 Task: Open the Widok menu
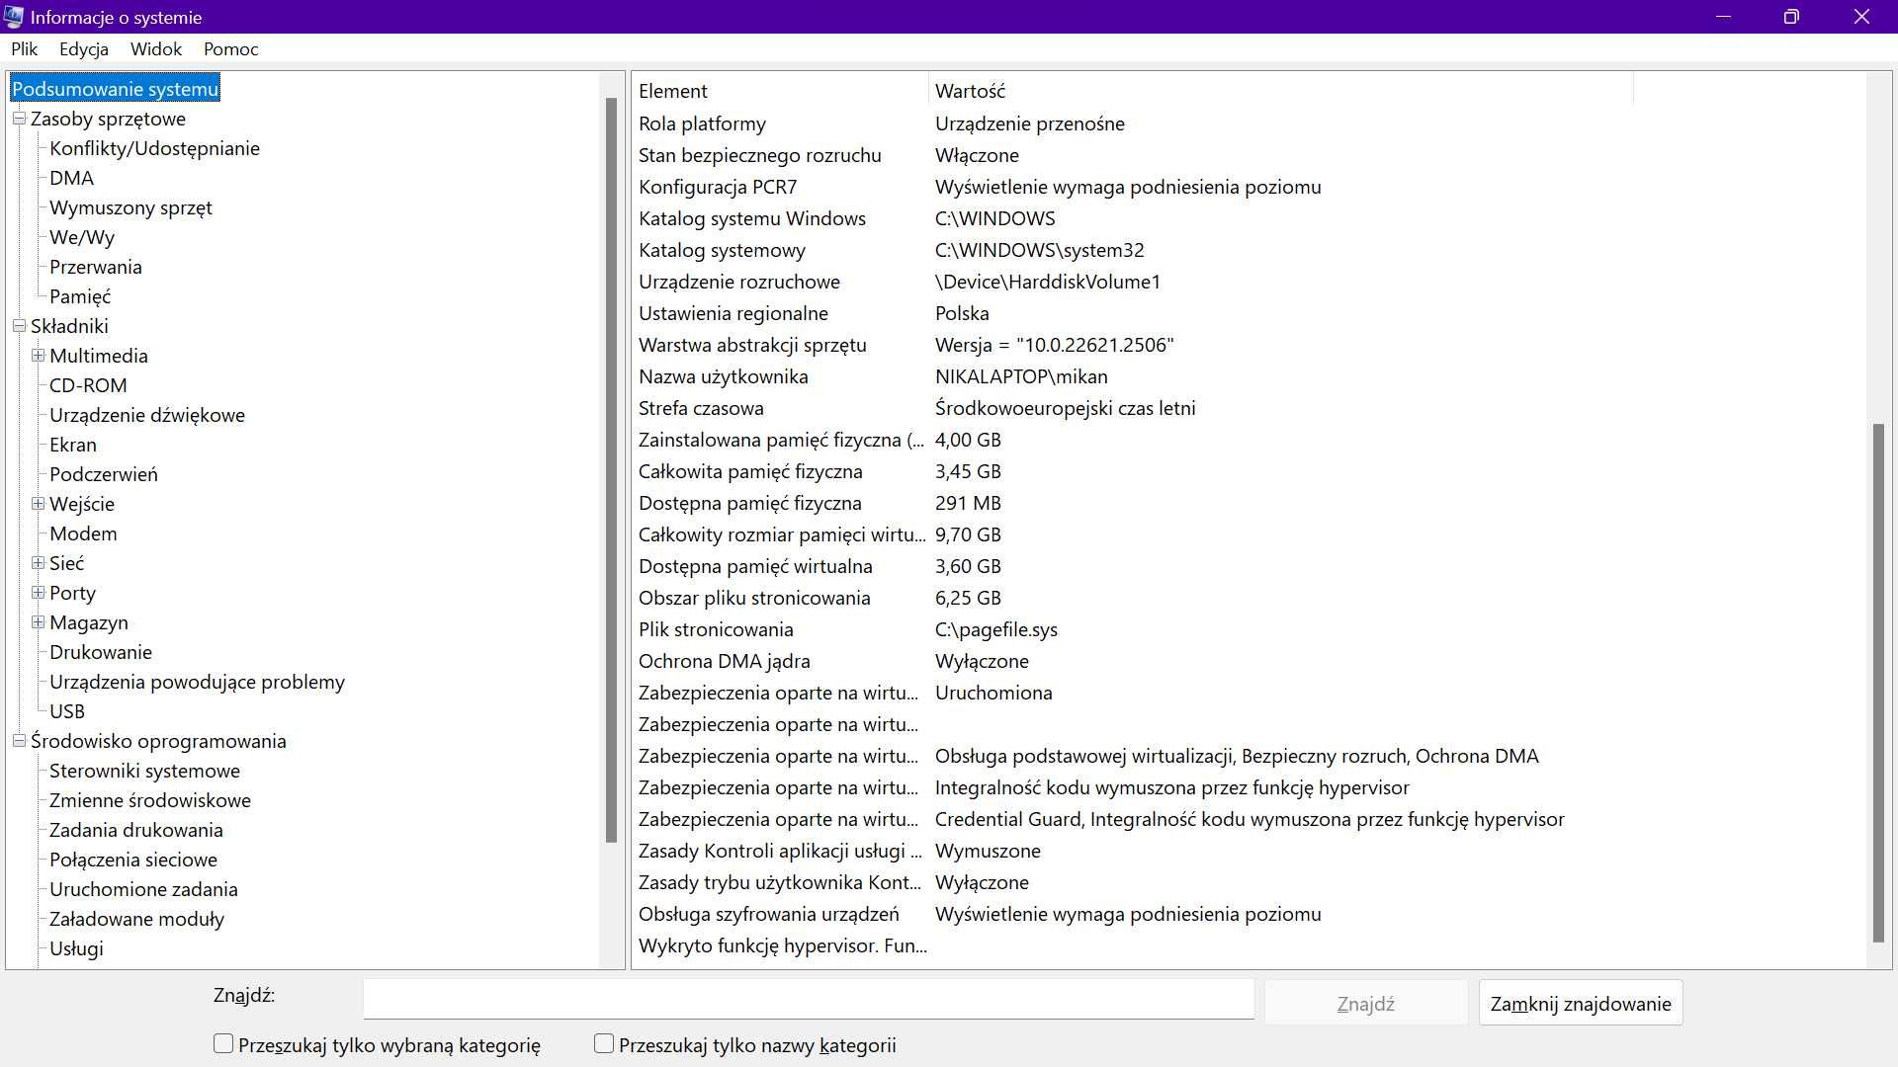point(156,49)
